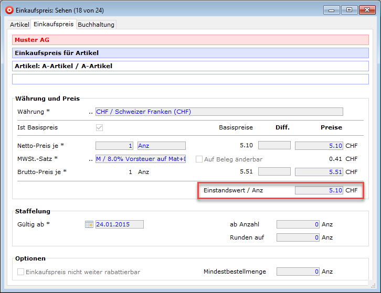Toggle the Ist Basispreis checkbox
The image size is (381, 293).
click(x=99, y=127)
